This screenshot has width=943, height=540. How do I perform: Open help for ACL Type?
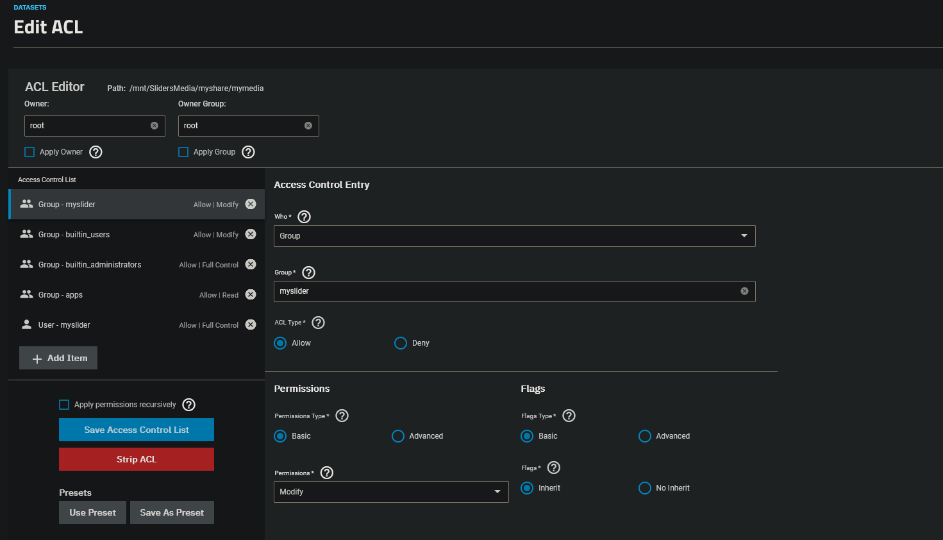[318, 323]
